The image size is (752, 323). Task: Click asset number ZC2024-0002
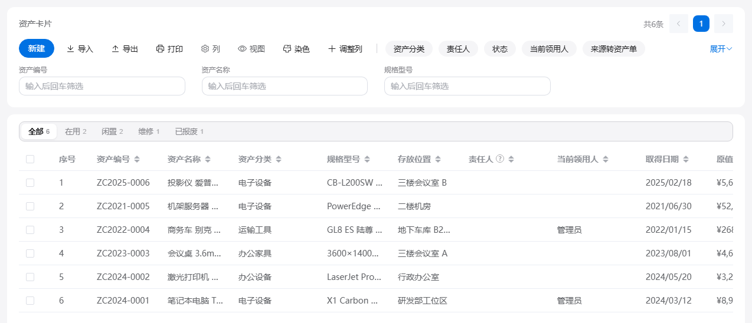click(123, 277)
